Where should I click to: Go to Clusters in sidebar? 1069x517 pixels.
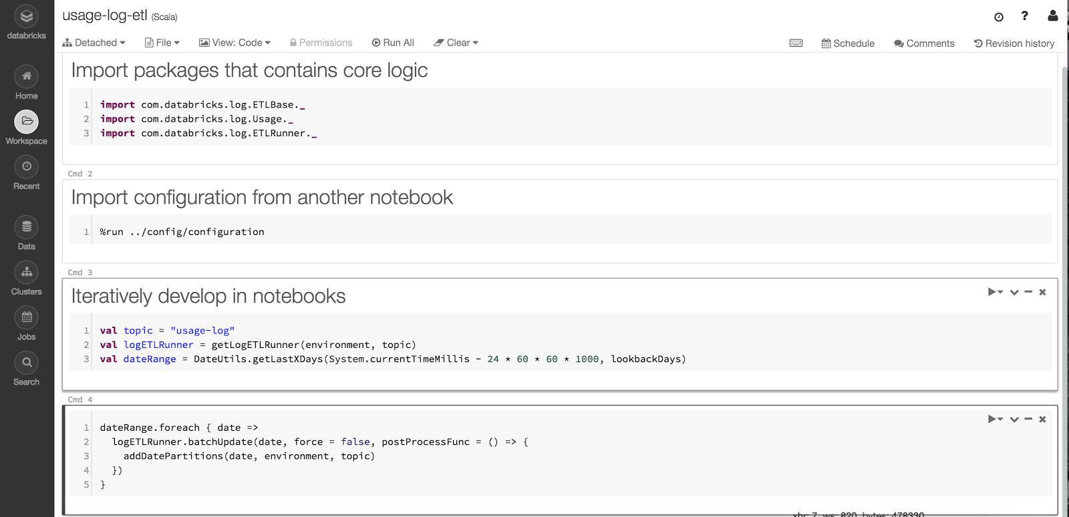[27, 273]
